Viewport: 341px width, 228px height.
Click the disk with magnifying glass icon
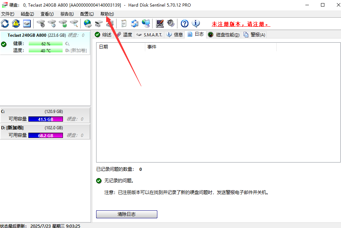coord(74,24)
